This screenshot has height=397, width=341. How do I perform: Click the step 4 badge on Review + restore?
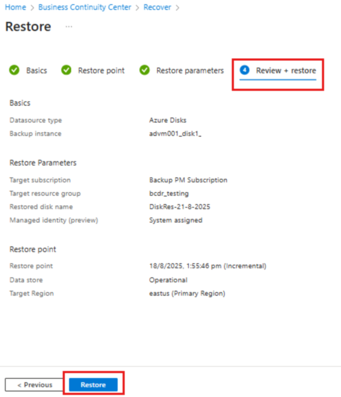[245, 70]
